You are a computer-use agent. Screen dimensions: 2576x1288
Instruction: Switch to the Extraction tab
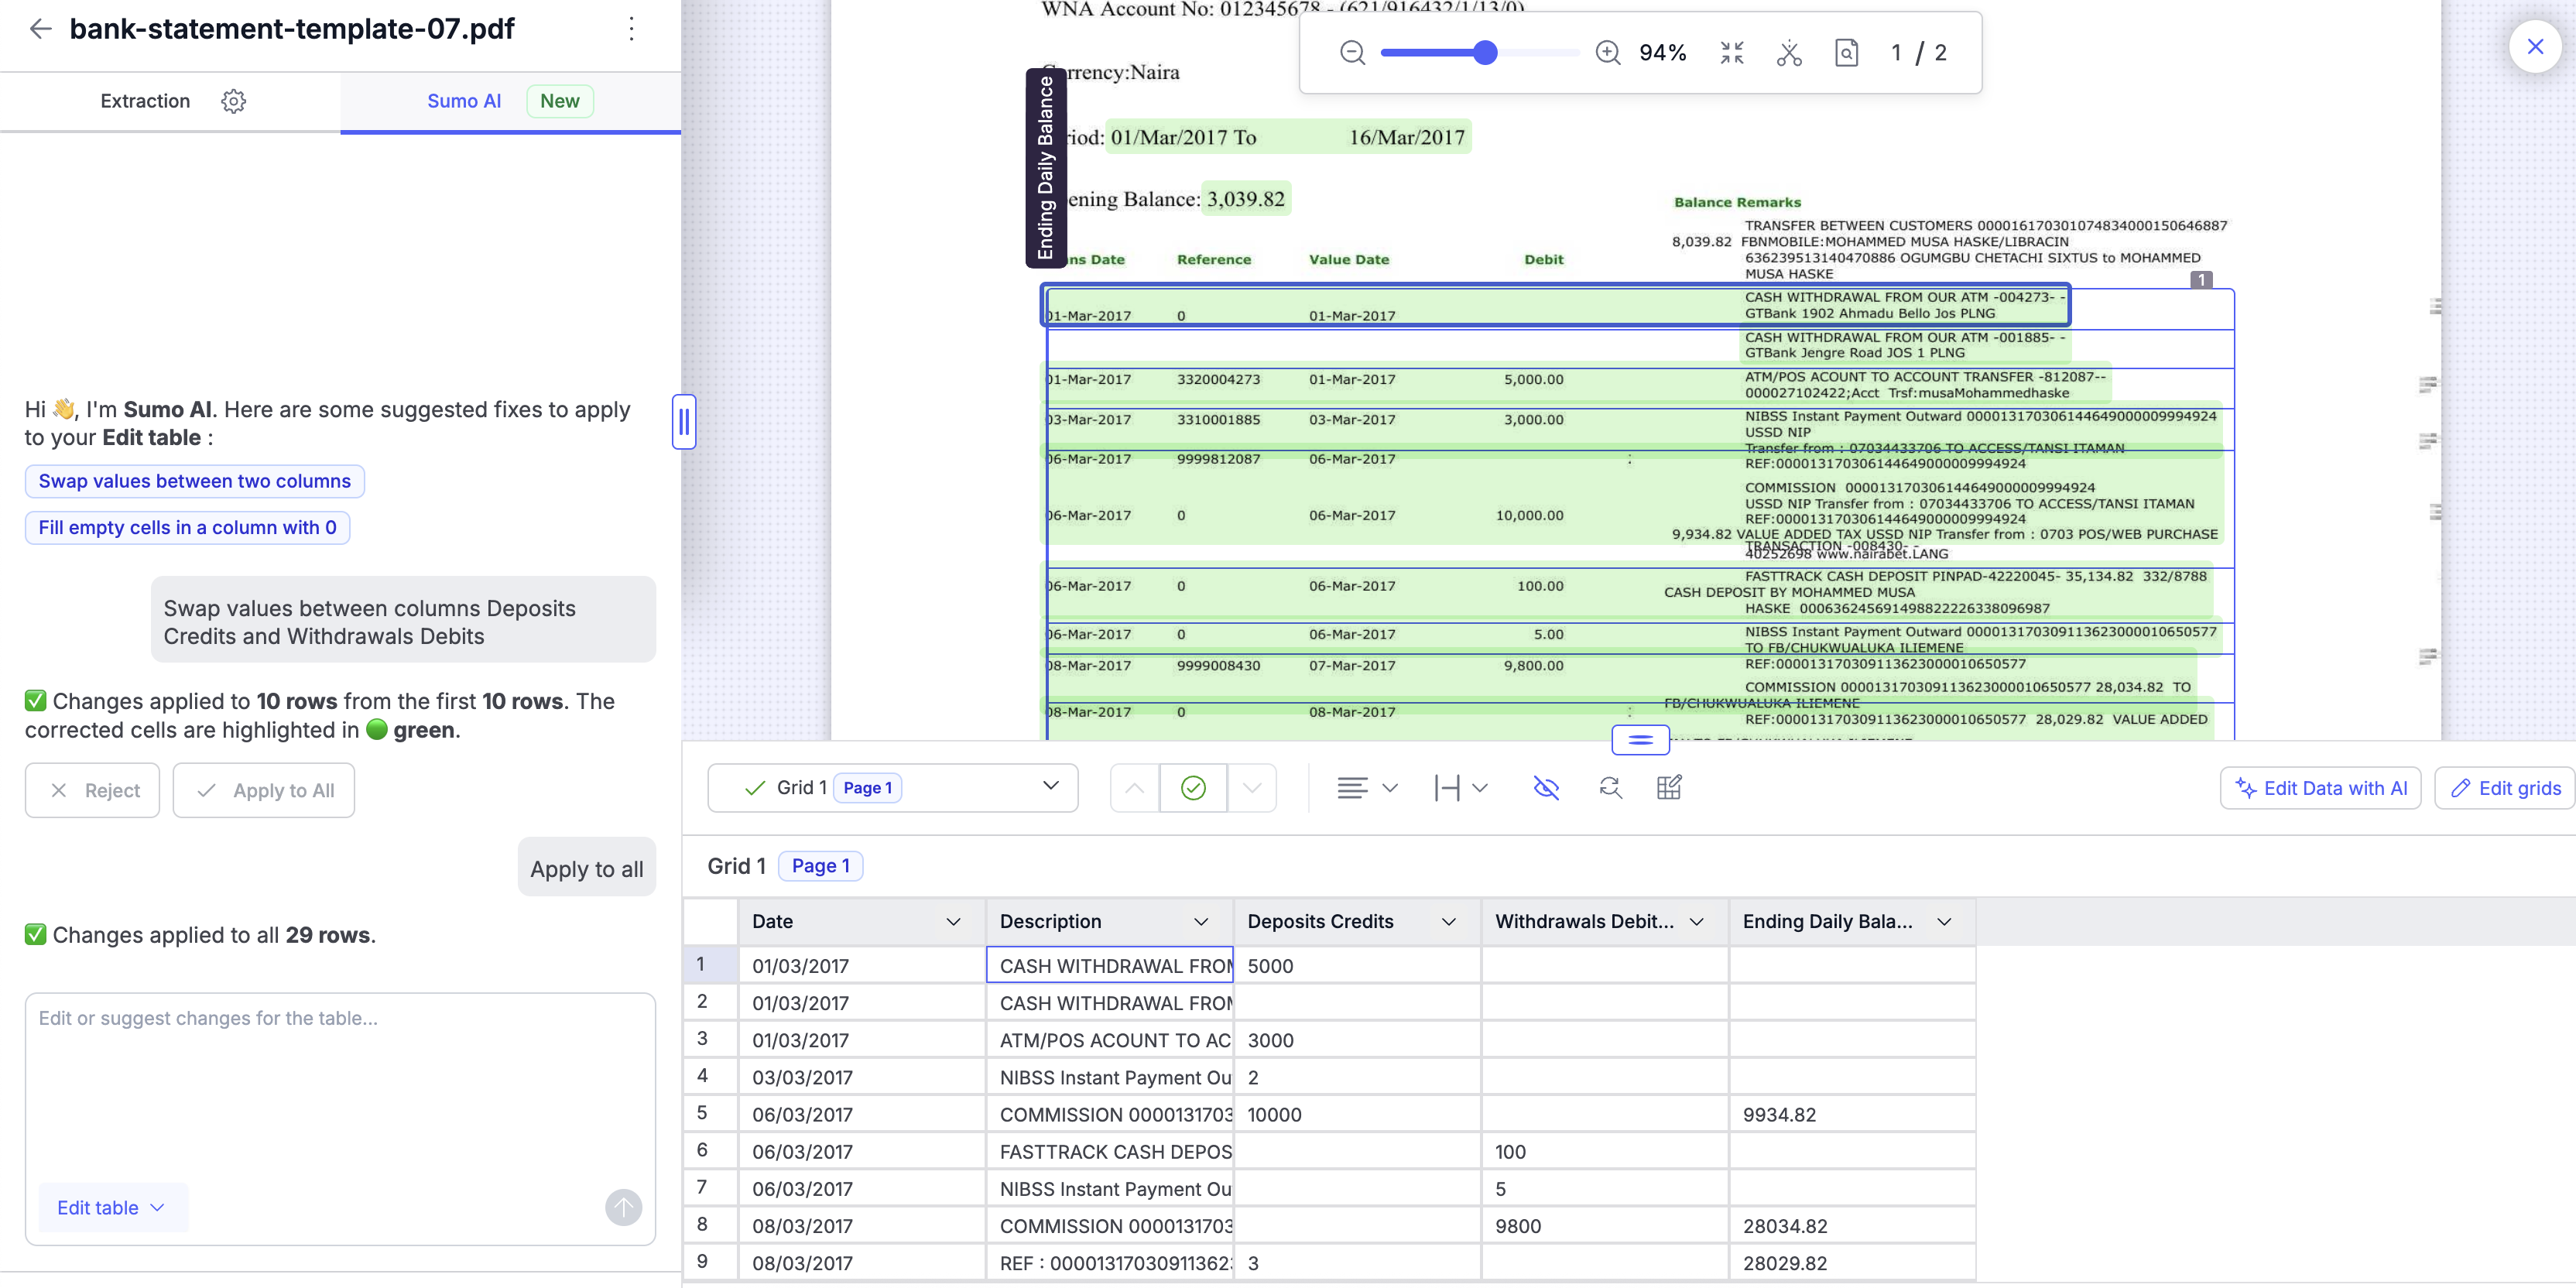(x=145, y=101)
